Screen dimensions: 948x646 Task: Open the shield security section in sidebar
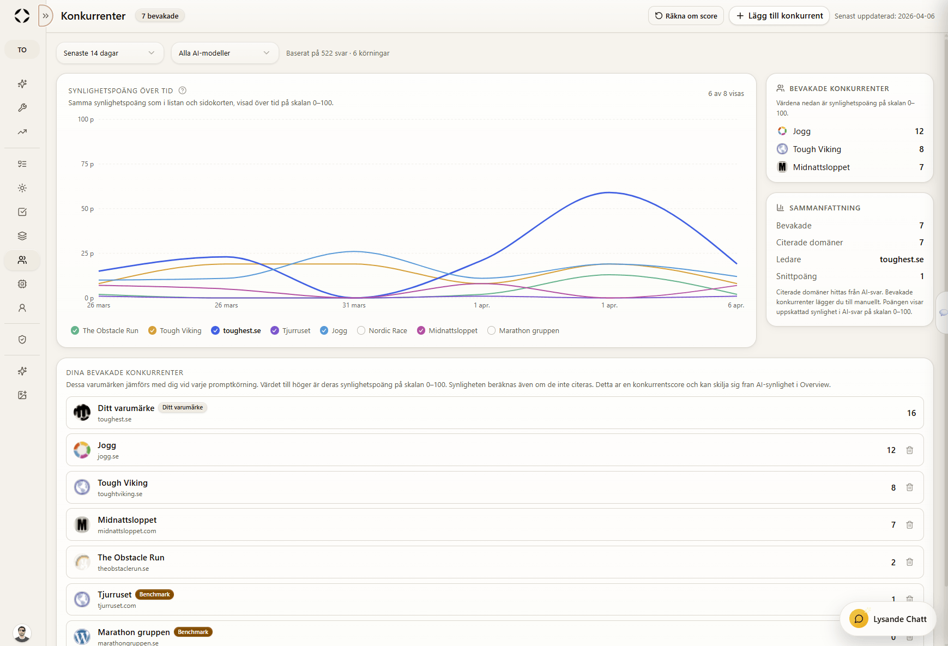tap(22, 339)
